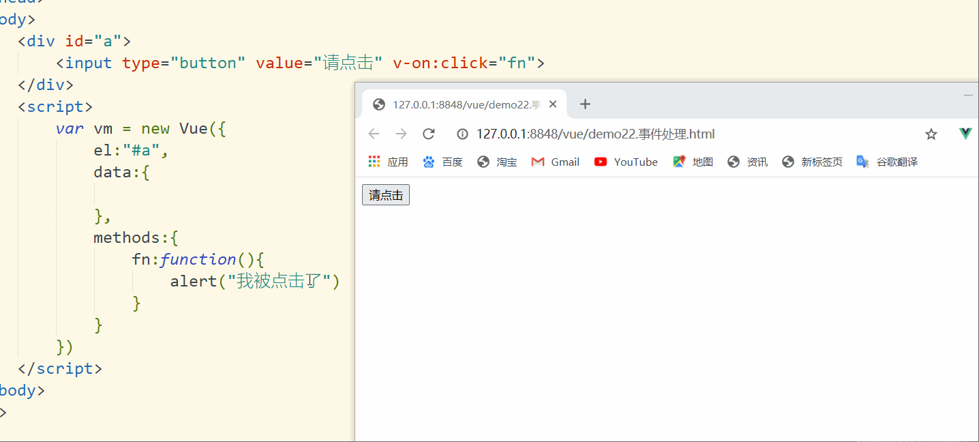This screenshot has height=442, width=979.
Task: Click 'v-on:click' attribute in the editor
Action: [x=440, y=63]
